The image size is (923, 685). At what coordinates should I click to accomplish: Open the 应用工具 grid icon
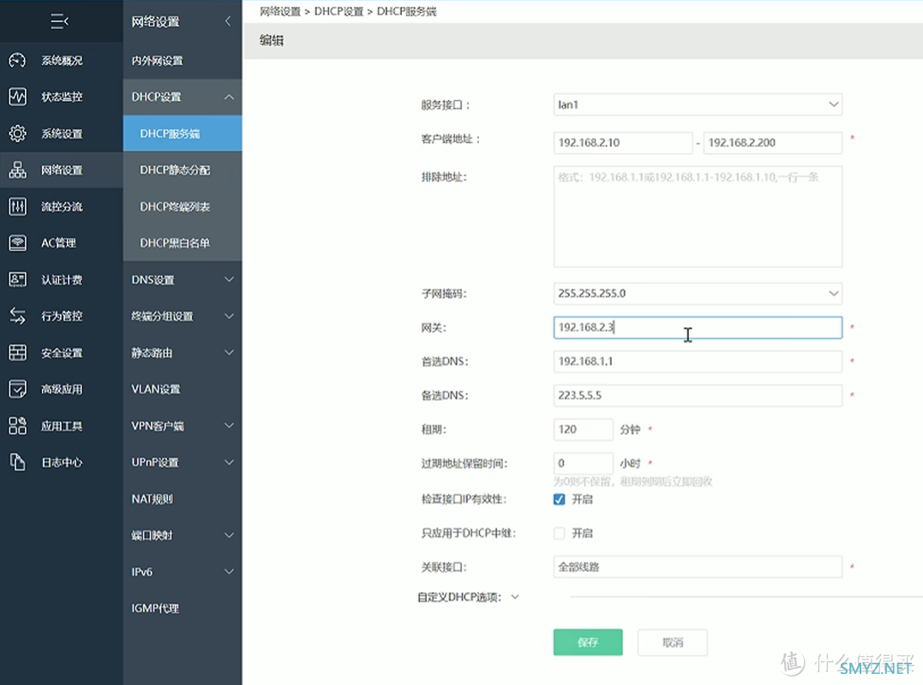tap(18, 426)
